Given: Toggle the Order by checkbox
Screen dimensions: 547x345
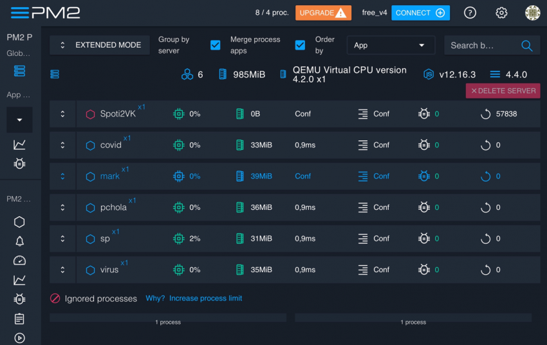Looking at the screenshot, I should (300, 45).
